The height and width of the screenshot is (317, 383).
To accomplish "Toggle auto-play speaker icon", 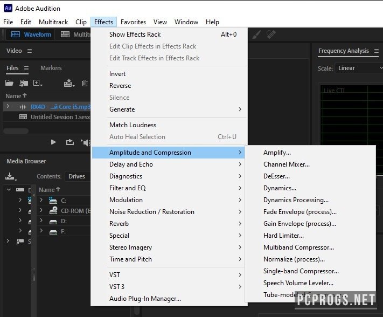I will coord(85,142).
